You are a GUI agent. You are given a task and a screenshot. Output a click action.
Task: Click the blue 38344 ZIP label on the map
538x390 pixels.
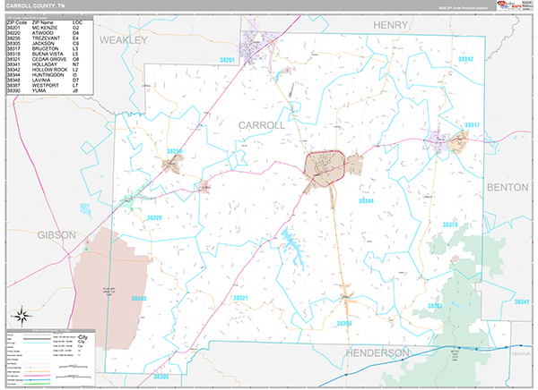point(366,201)
